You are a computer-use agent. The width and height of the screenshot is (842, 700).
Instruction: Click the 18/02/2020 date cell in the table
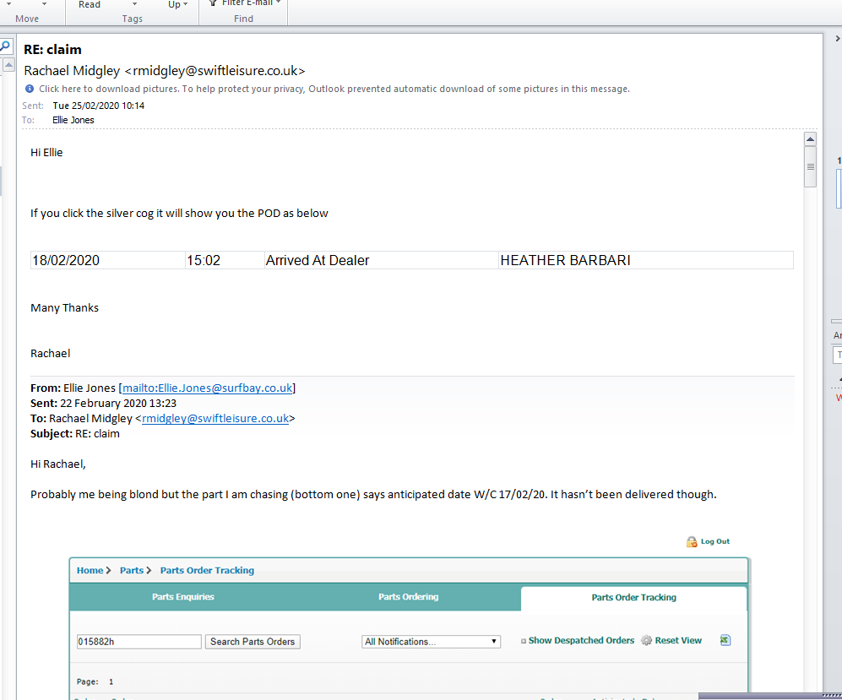[108, 260]
